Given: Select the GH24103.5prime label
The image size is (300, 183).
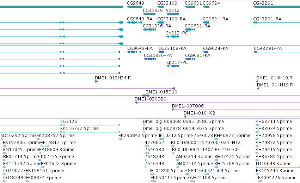Looking at the screenshot, I should tap(208, 178).
